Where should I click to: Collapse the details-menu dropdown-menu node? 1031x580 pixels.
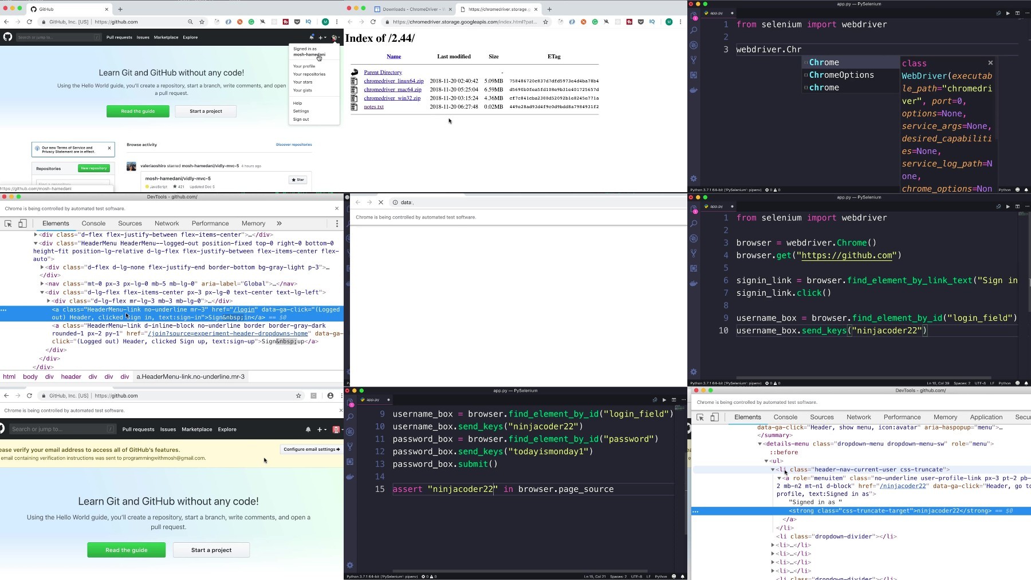tap(760, 444)
